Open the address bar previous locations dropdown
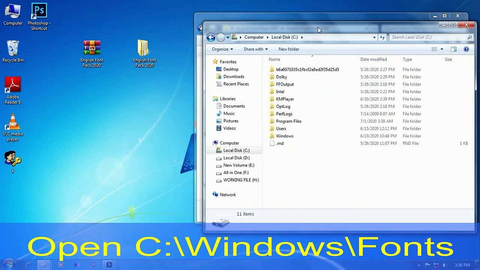480x270 pixels. point(374,37)
